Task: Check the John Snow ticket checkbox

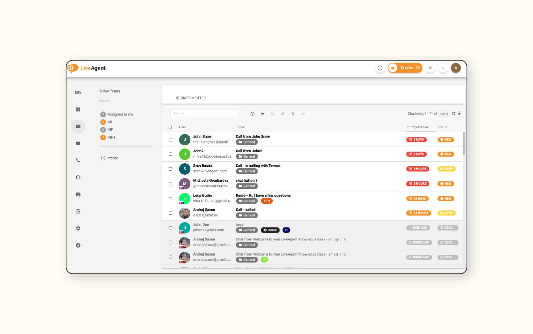Action: pos(170,140)
